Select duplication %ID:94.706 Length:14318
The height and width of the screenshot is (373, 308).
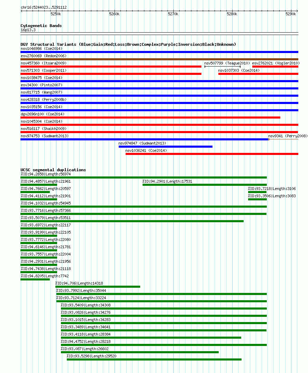click(x=79, y=283)
